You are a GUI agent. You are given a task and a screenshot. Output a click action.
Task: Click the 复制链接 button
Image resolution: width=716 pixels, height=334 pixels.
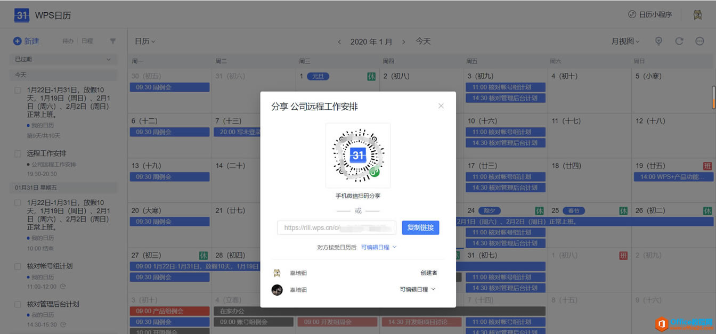pos(420,227)
